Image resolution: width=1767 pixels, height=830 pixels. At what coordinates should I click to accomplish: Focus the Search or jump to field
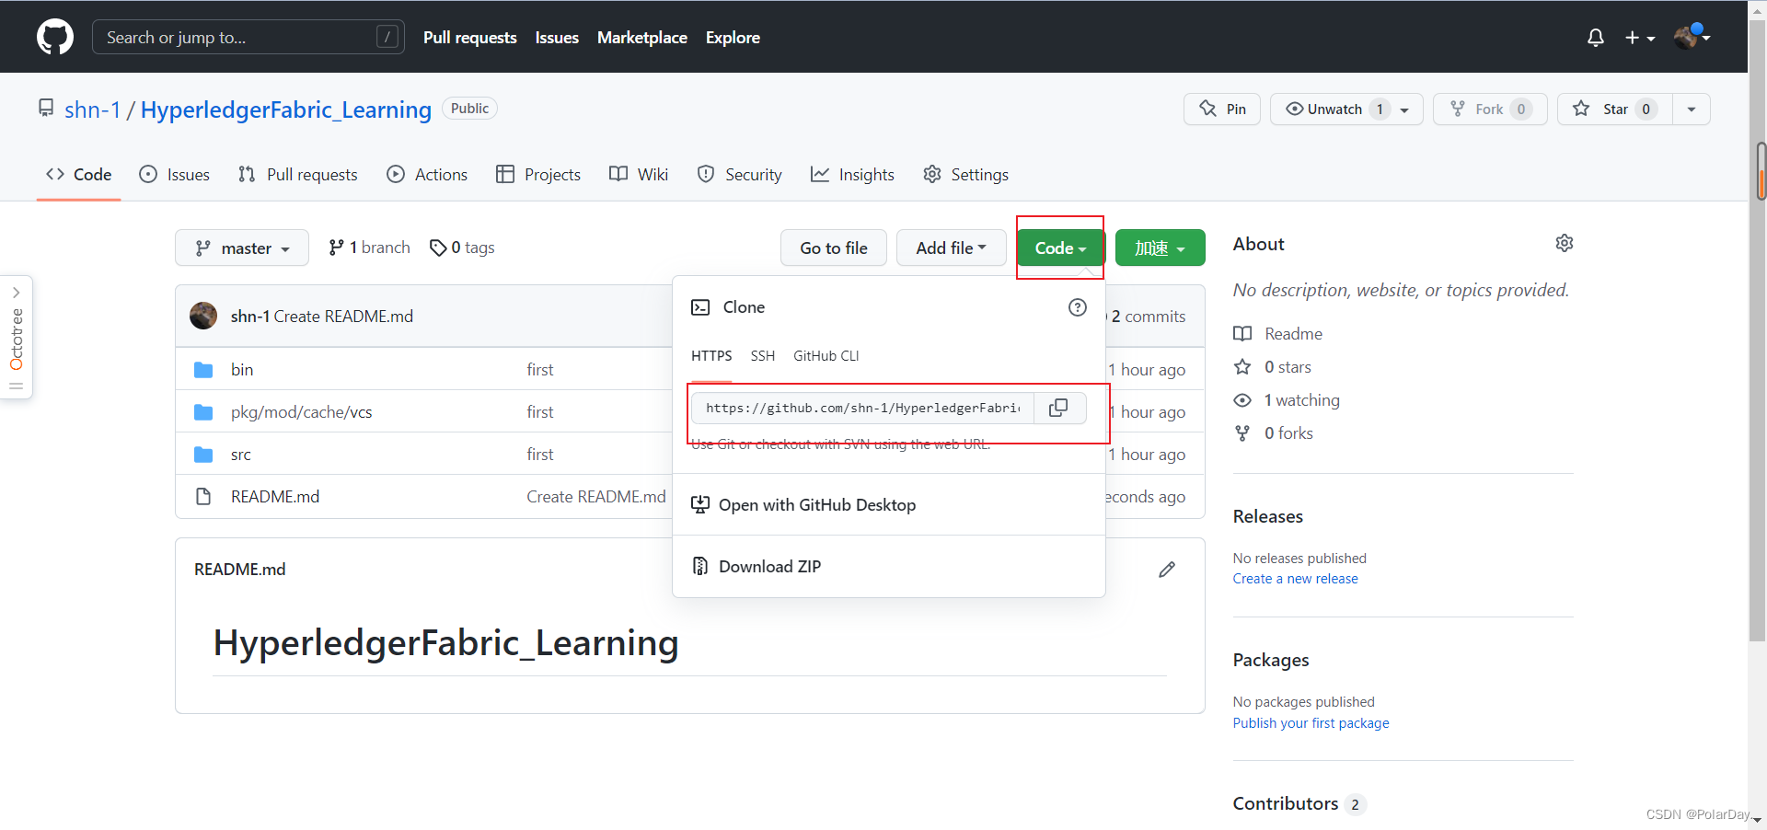[248, 37]
